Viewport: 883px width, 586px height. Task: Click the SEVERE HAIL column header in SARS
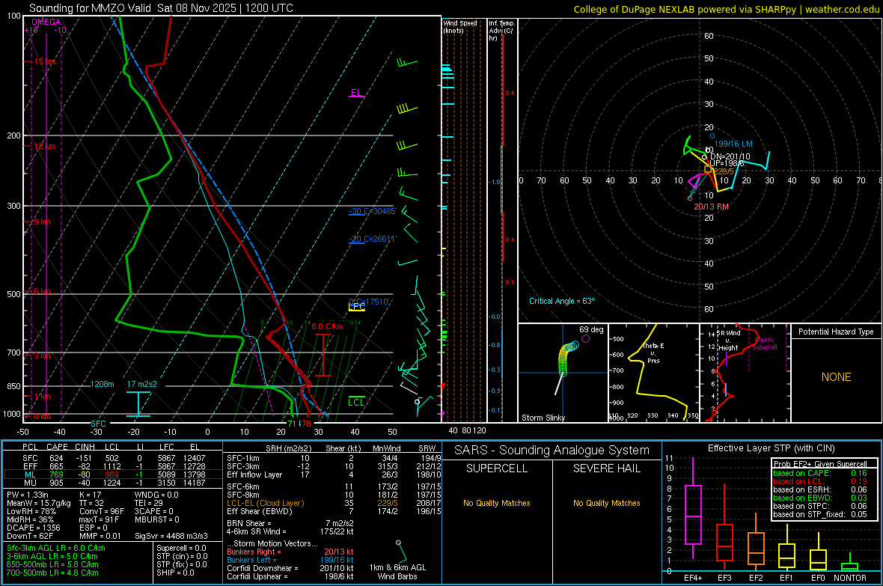click(606, 469)
